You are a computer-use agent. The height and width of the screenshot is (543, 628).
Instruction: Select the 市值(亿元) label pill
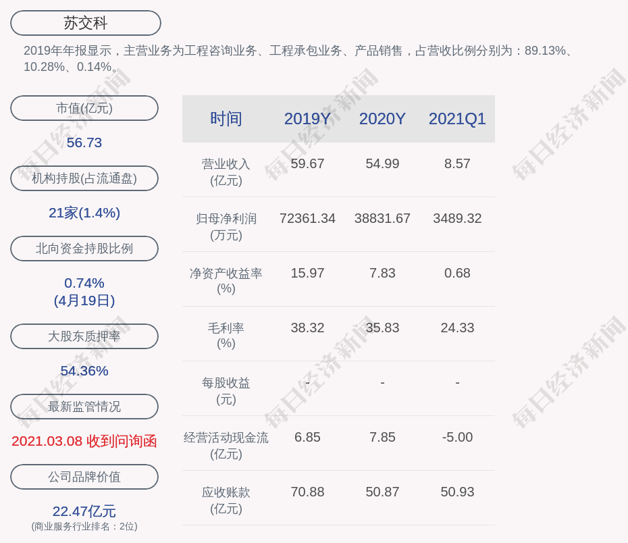click(84, 108)
